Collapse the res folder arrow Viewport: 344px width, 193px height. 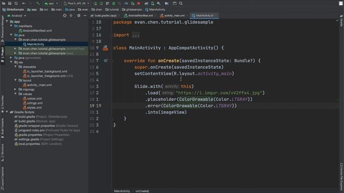[11, 62]
